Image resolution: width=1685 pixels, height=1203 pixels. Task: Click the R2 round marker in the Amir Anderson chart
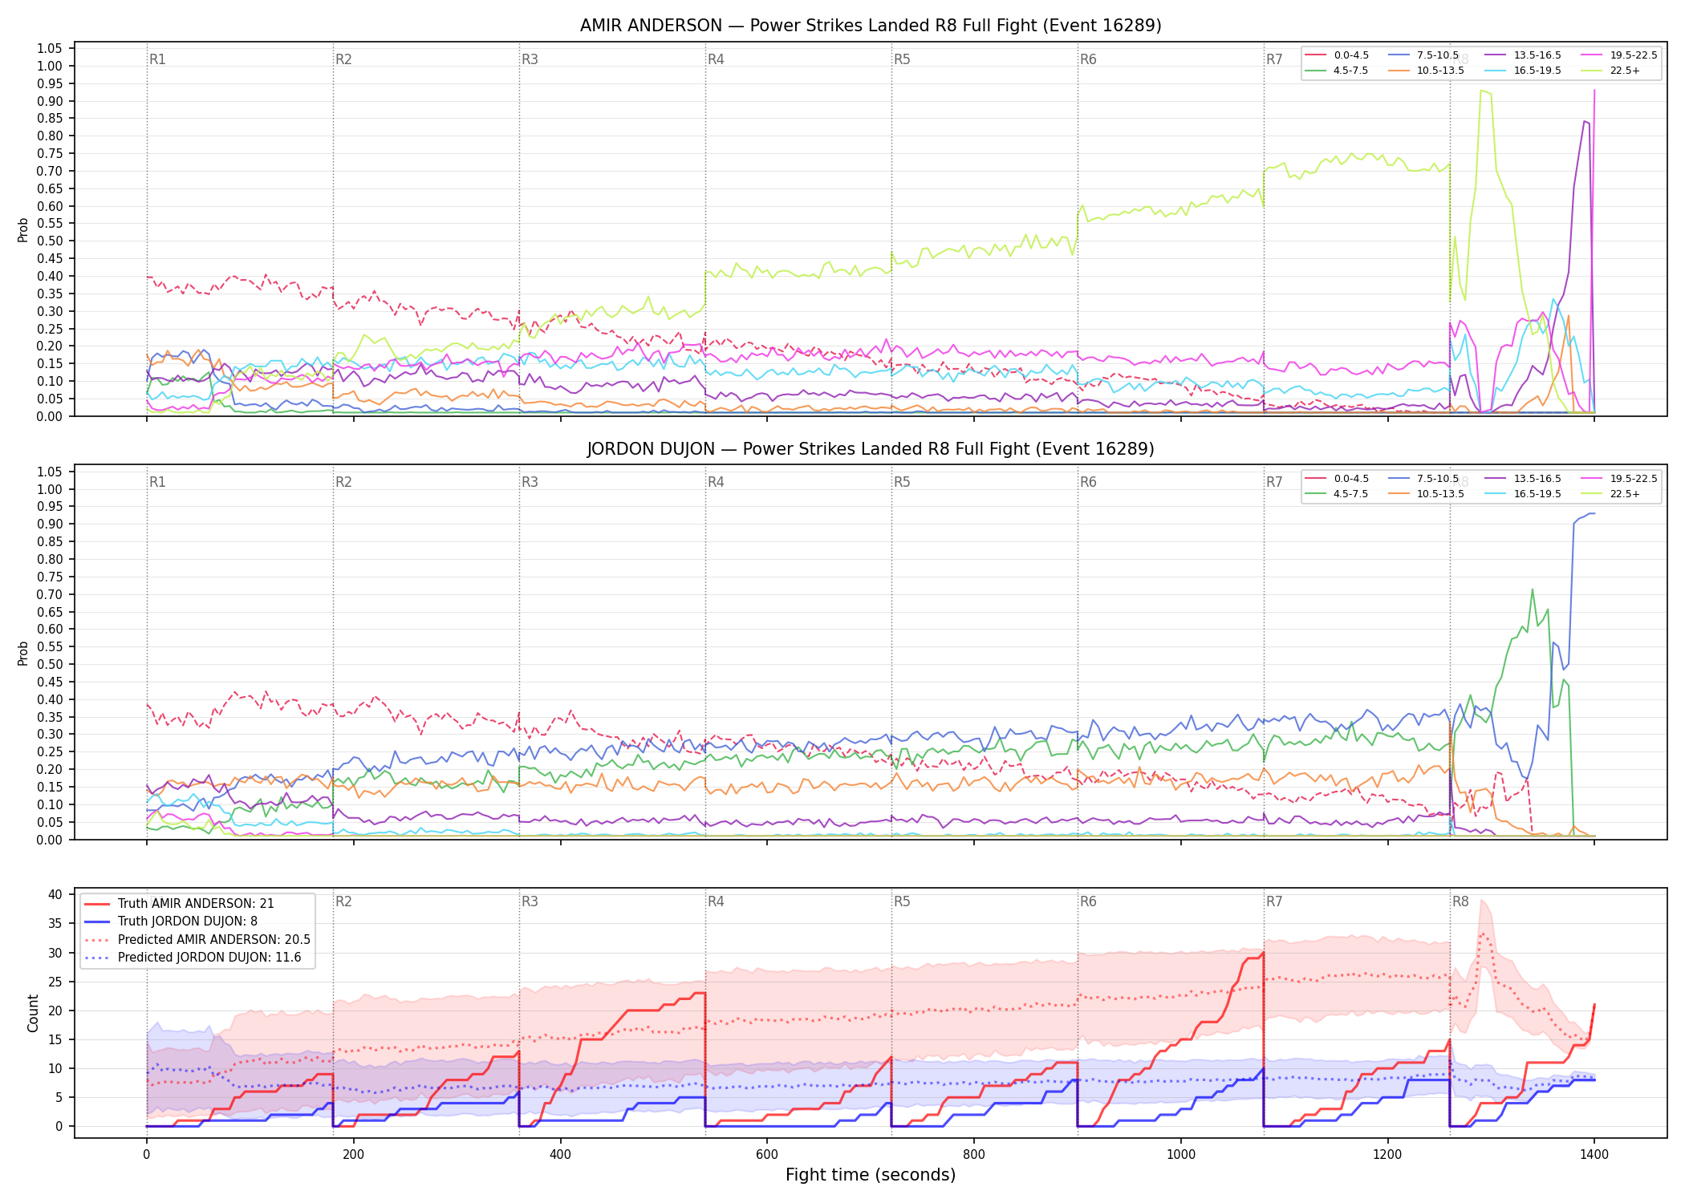tap(343, 59)
